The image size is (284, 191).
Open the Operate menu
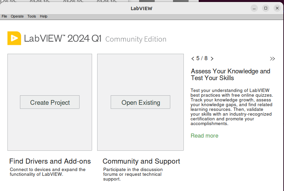coord(17,16)
